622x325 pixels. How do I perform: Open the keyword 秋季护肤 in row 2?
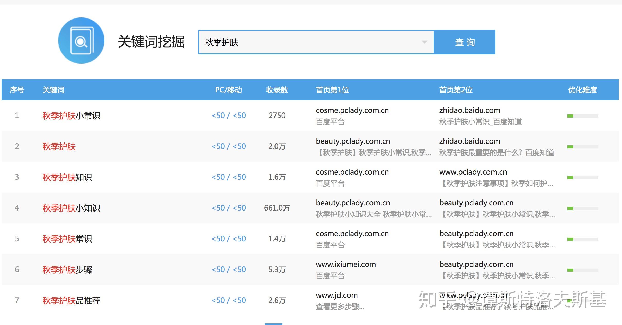click(x=59, y=146)
